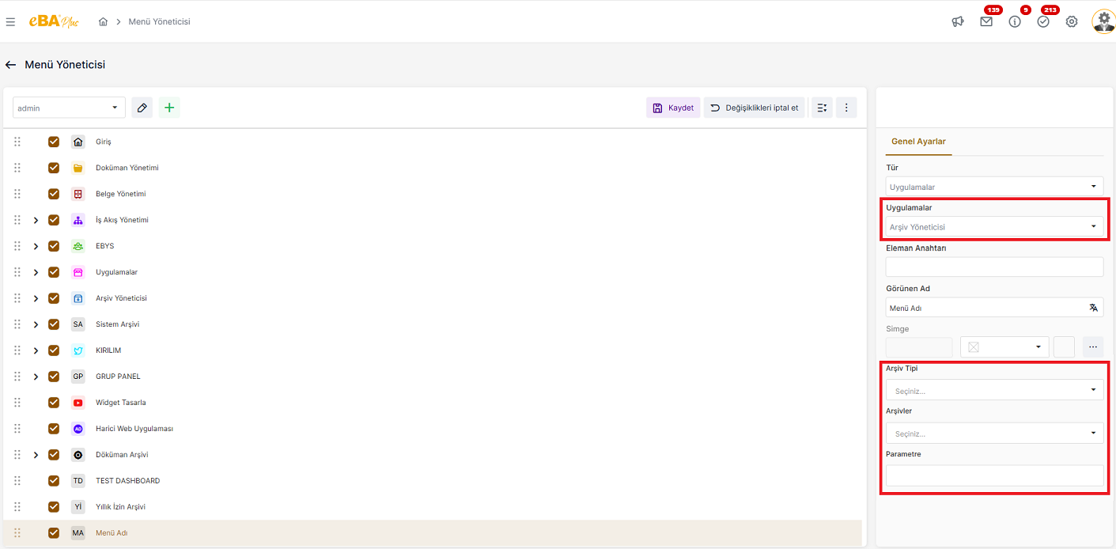The width and height of the screenshot is (1116, 549).
Task: Click the Kaydet save button
Action: 673,108
